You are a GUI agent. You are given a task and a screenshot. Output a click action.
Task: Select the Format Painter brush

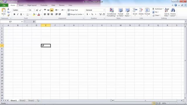click(8, 15)
